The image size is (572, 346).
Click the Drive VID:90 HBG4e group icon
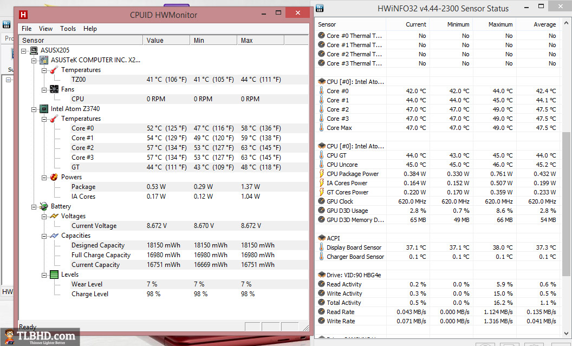(x=321, y=275)
